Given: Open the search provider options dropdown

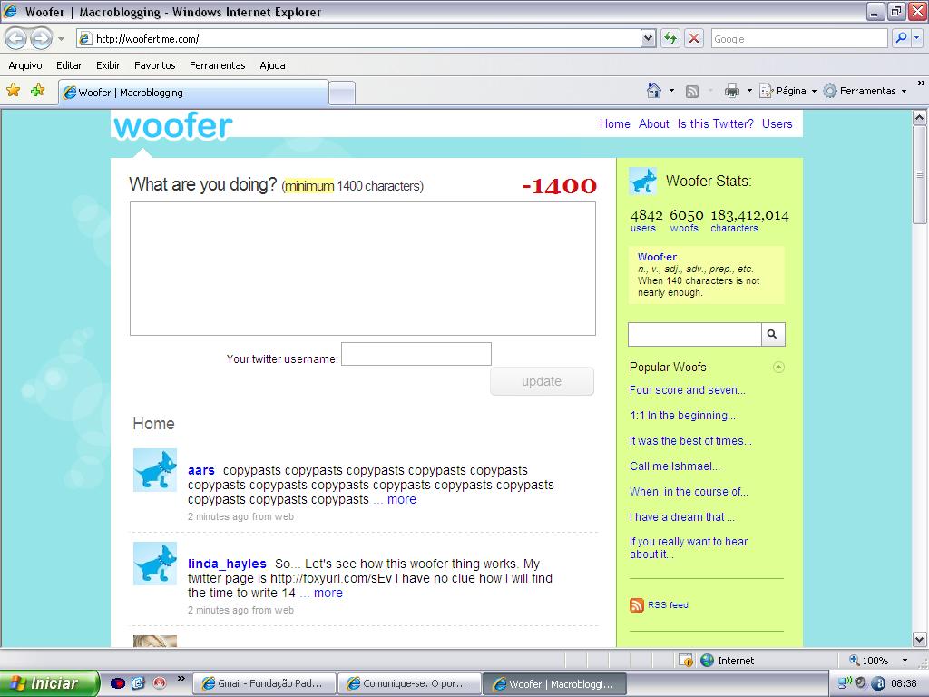Looking at the screenshot, I should [x=916, y=38].
